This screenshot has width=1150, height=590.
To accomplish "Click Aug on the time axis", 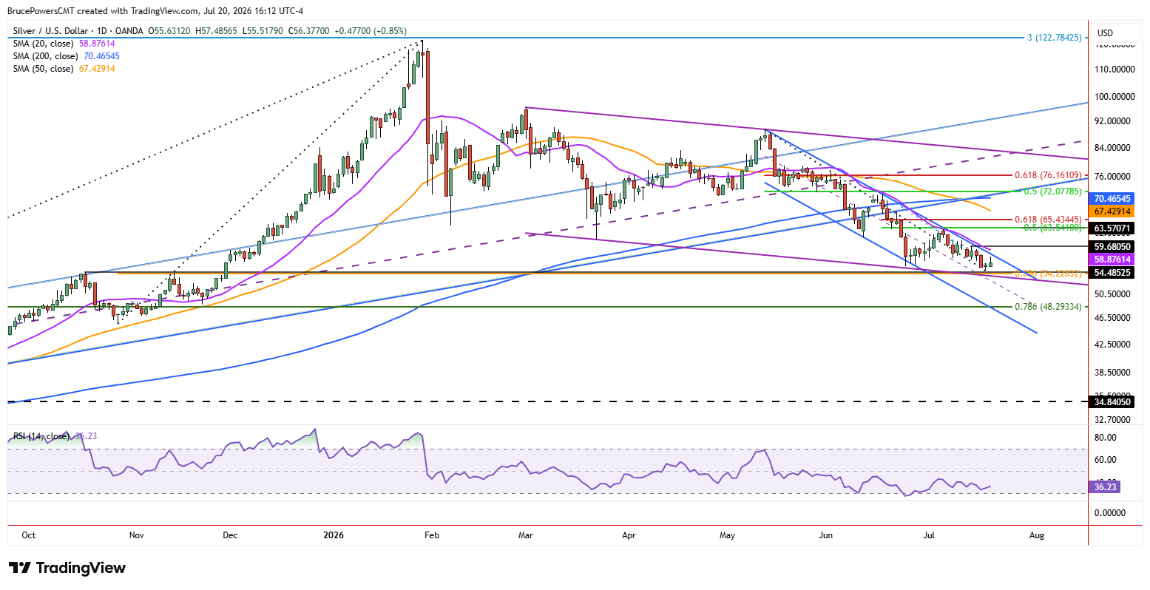I will coord(1037,534).
